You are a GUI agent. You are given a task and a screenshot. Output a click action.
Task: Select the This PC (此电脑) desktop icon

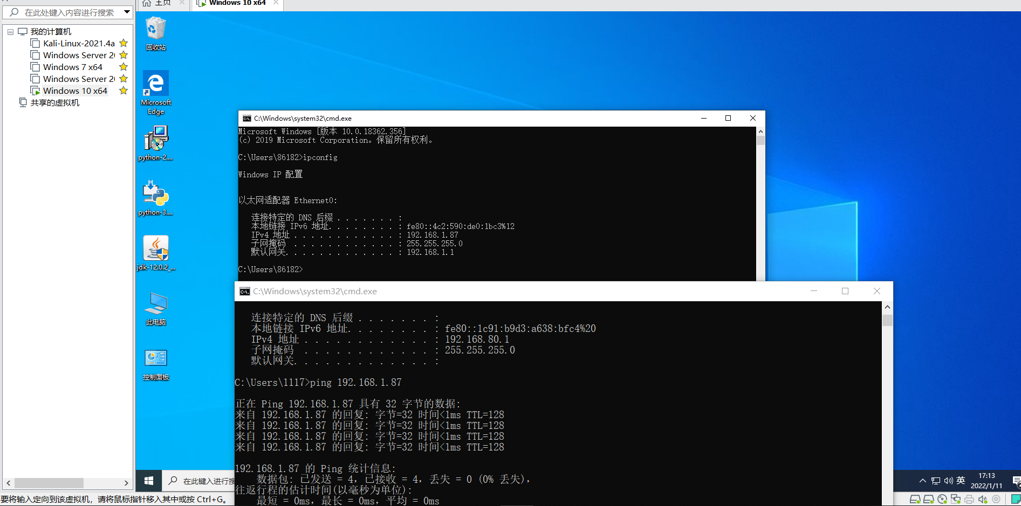[156, 308]
